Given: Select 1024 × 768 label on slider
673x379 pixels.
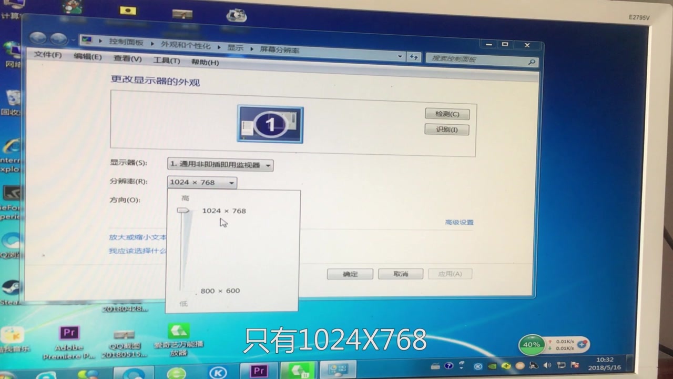Looking at the screenshot, I should tap(224, 211).
